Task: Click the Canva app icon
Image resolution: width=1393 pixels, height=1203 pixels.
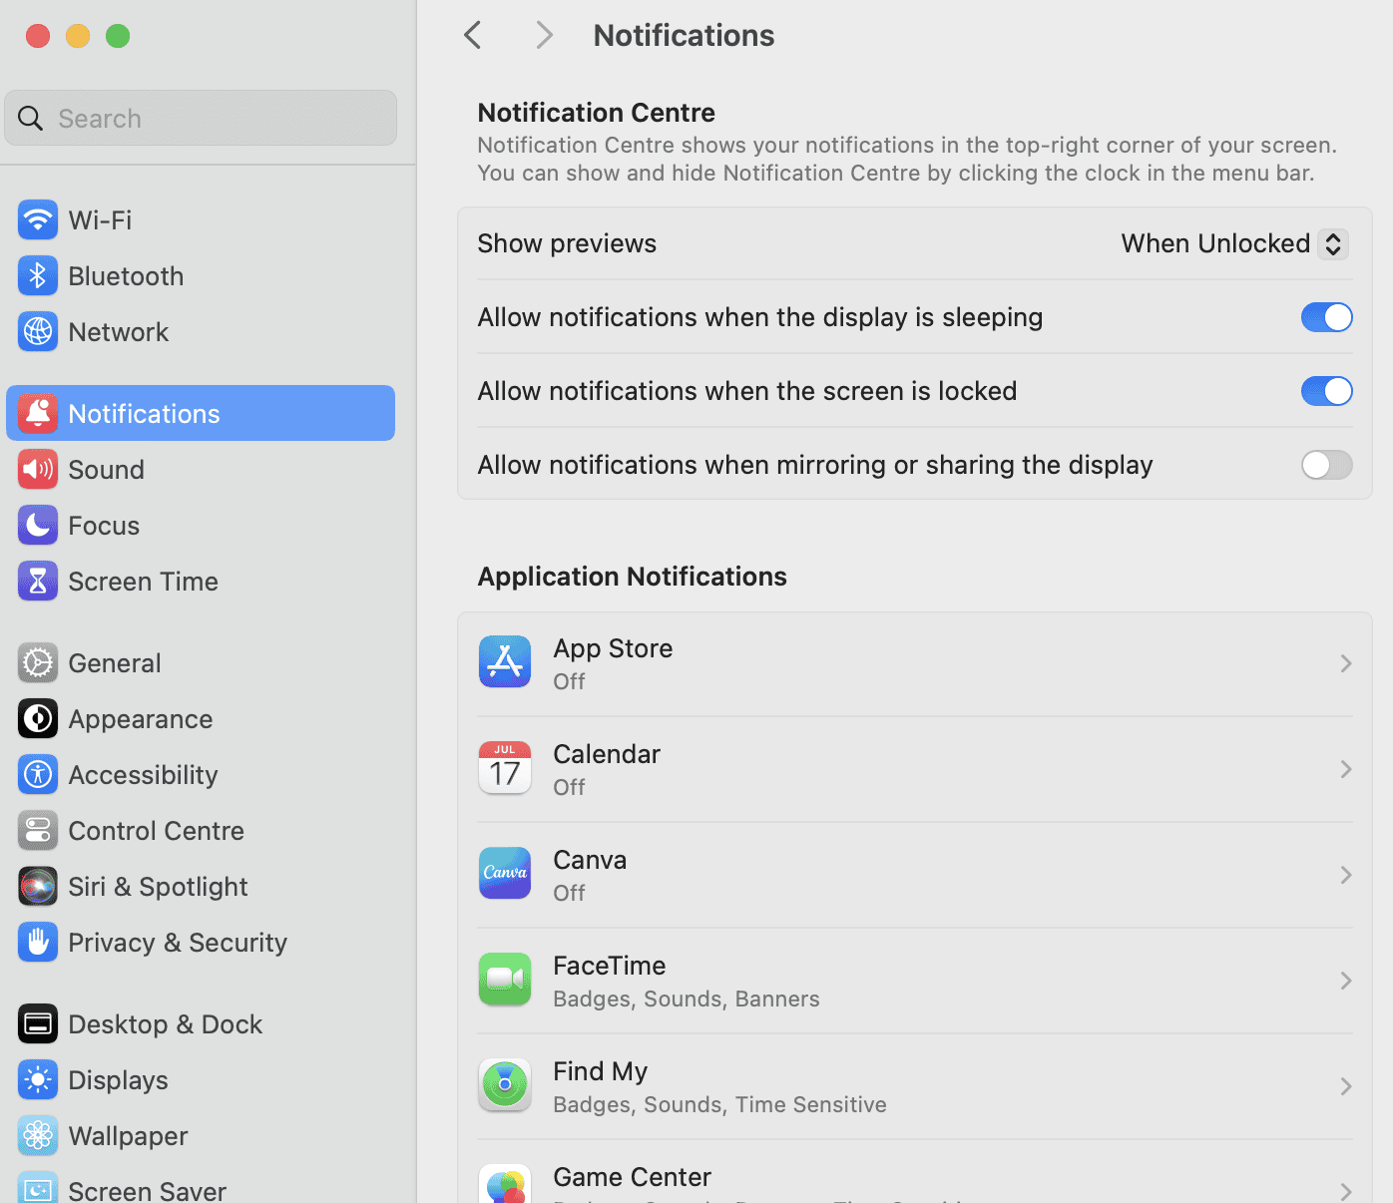Action: pos(505,874)
